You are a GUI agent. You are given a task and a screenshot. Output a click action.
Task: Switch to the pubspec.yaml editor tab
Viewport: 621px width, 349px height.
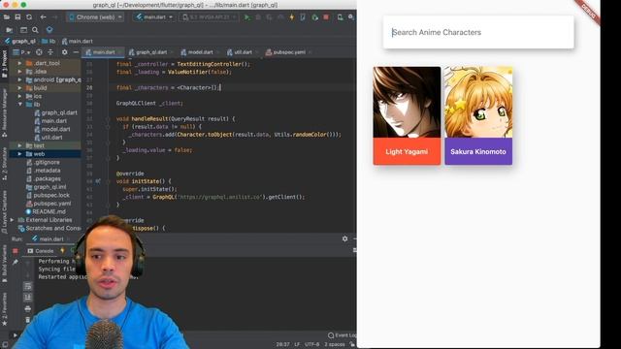coord(288,52)
